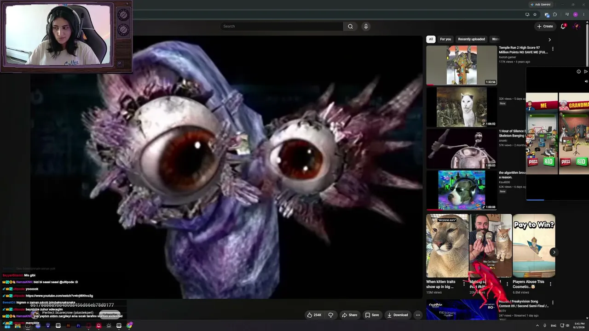Viewport: 589px width, 331px height.
Task: Open the When kitten traits show up short
Action: (447, 246)
